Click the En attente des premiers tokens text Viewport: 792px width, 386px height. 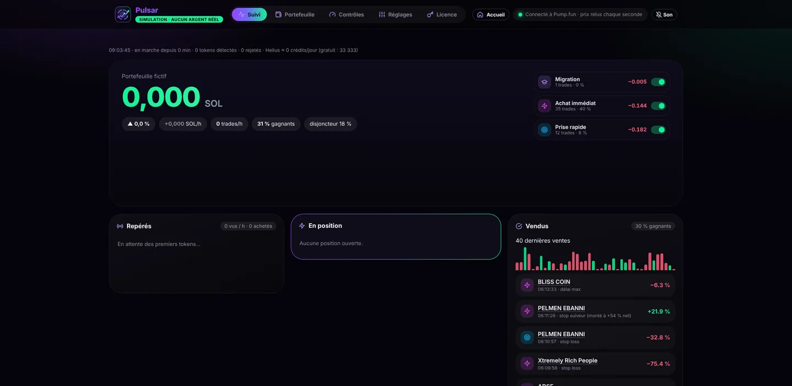159,244
